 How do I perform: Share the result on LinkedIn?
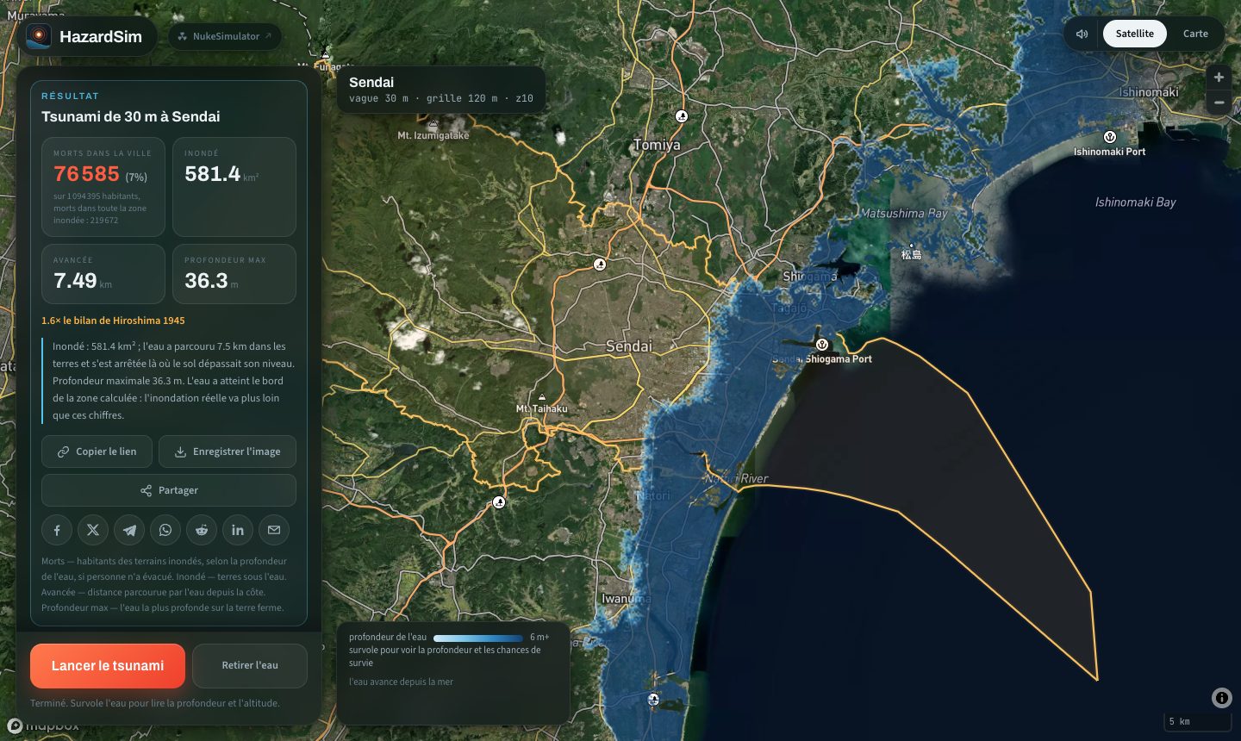click(238, 530)
